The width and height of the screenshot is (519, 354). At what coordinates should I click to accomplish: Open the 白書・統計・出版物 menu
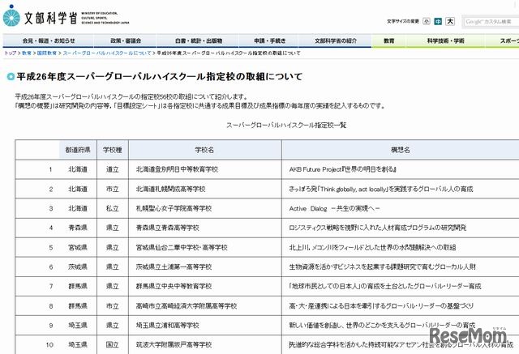pos(198,41)
